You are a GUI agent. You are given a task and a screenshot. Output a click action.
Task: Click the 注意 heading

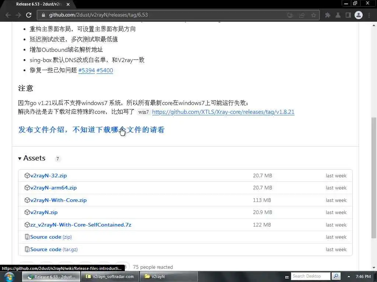tap(25, 88)
